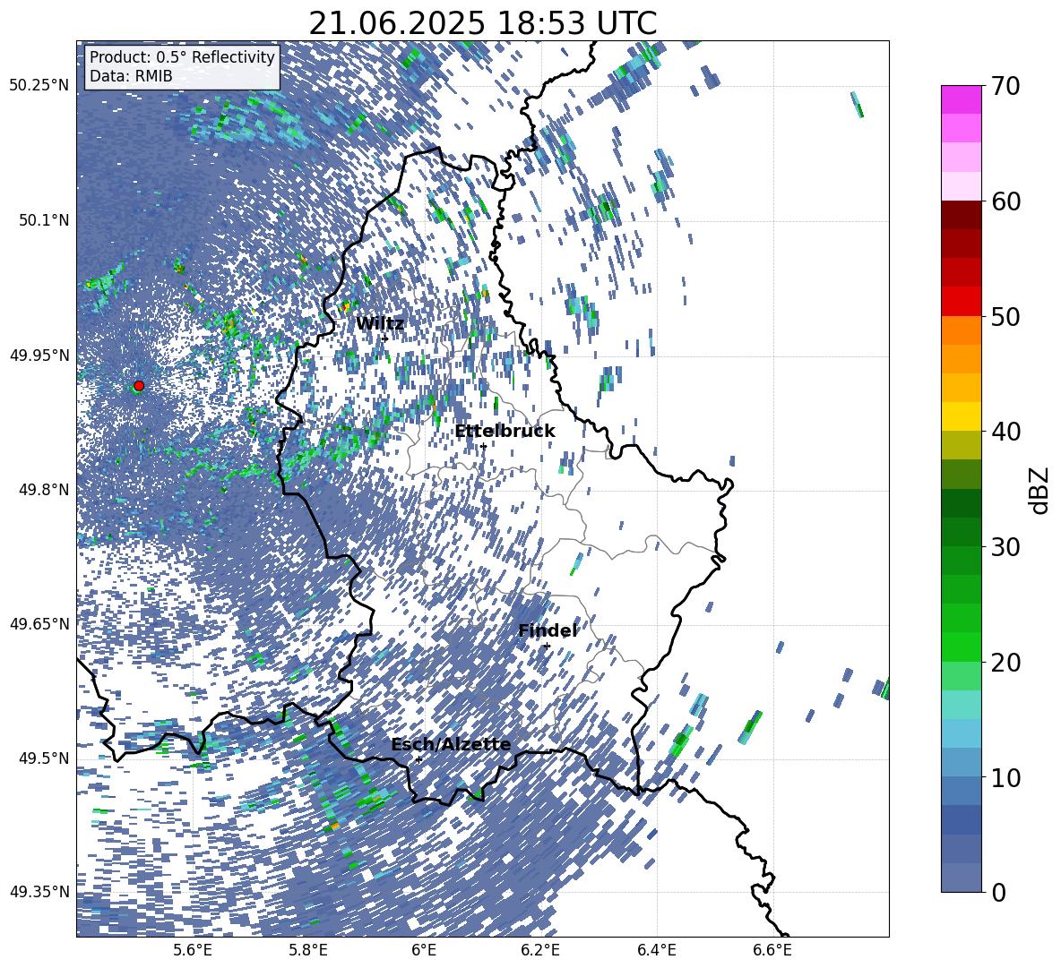The image size is (1061, 968).
Task: Click the 49.5°N latitude label
Action: (44, 758)
